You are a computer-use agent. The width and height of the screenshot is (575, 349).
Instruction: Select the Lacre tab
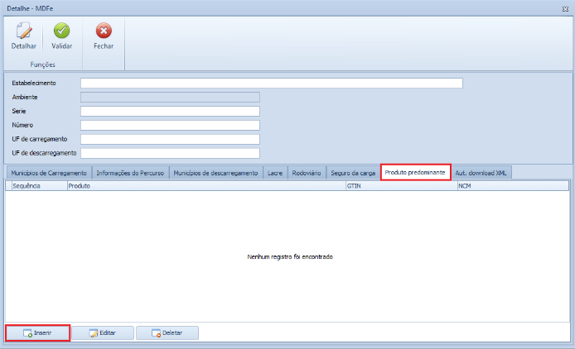(276, 173)
